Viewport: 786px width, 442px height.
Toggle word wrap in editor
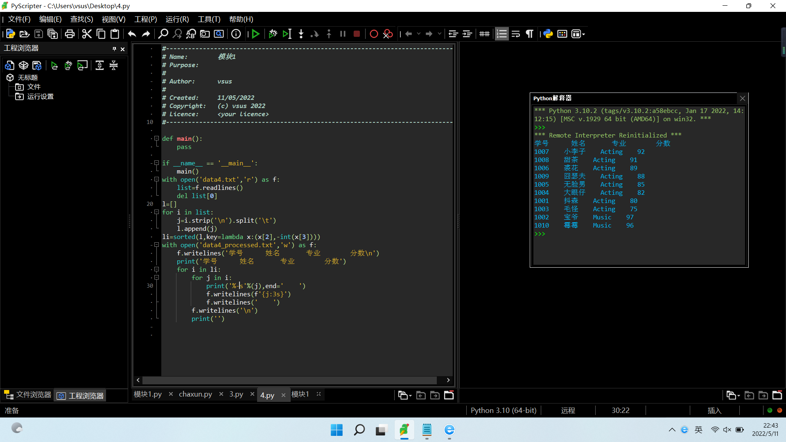coord(516,34)
